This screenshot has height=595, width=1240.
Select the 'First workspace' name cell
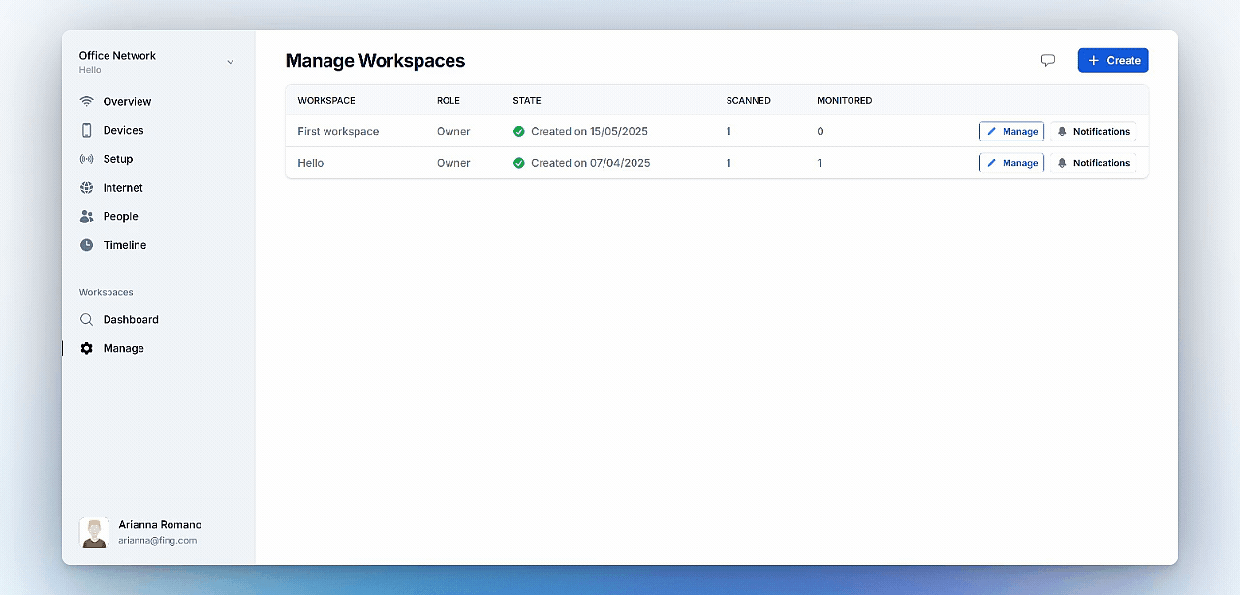click(x=338, y=131)
